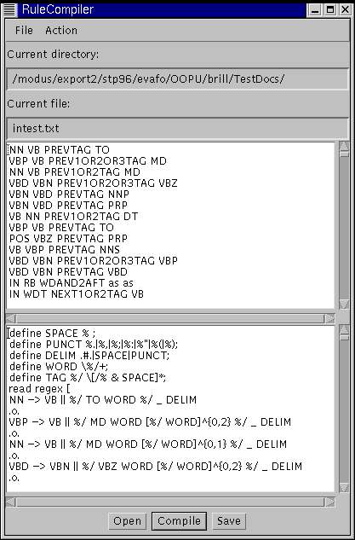This screenshot has width=355, height=540.
Task: Click the rules pane vertical scrollbar track
Action: point(344,227)
